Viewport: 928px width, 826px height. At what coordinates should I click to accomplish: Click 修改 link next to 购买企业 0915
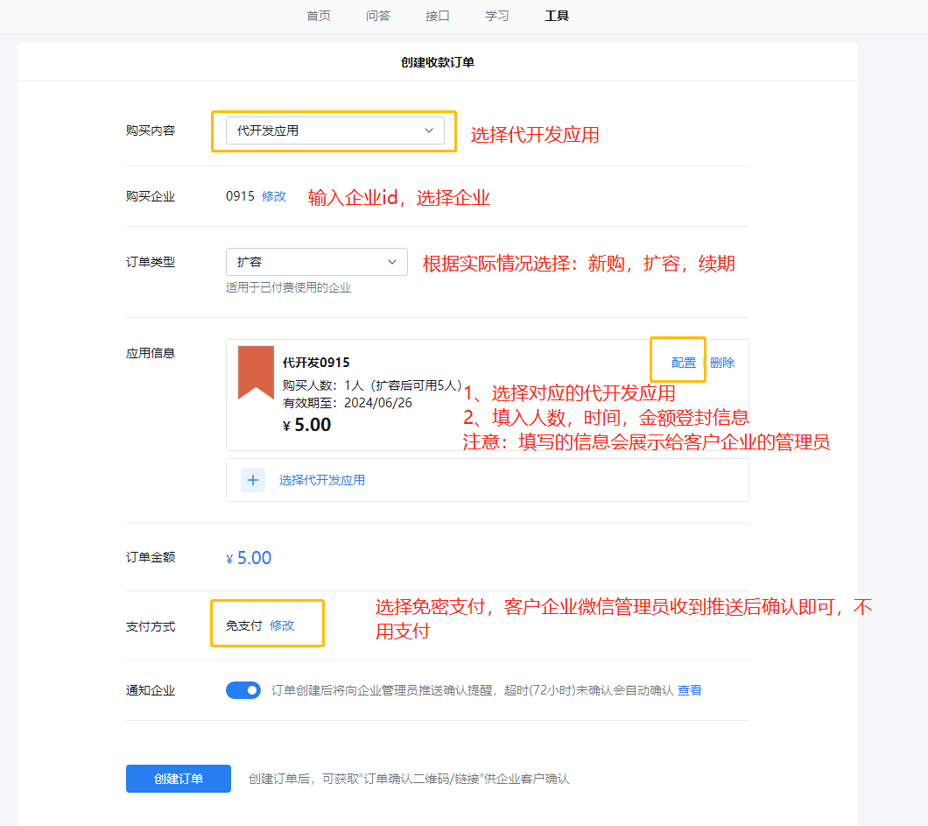click(274, 196)
